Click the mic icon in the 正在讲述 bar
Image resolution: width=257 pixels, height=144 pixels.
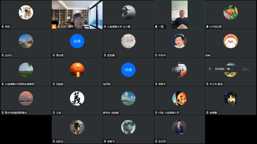pos(210,69)
